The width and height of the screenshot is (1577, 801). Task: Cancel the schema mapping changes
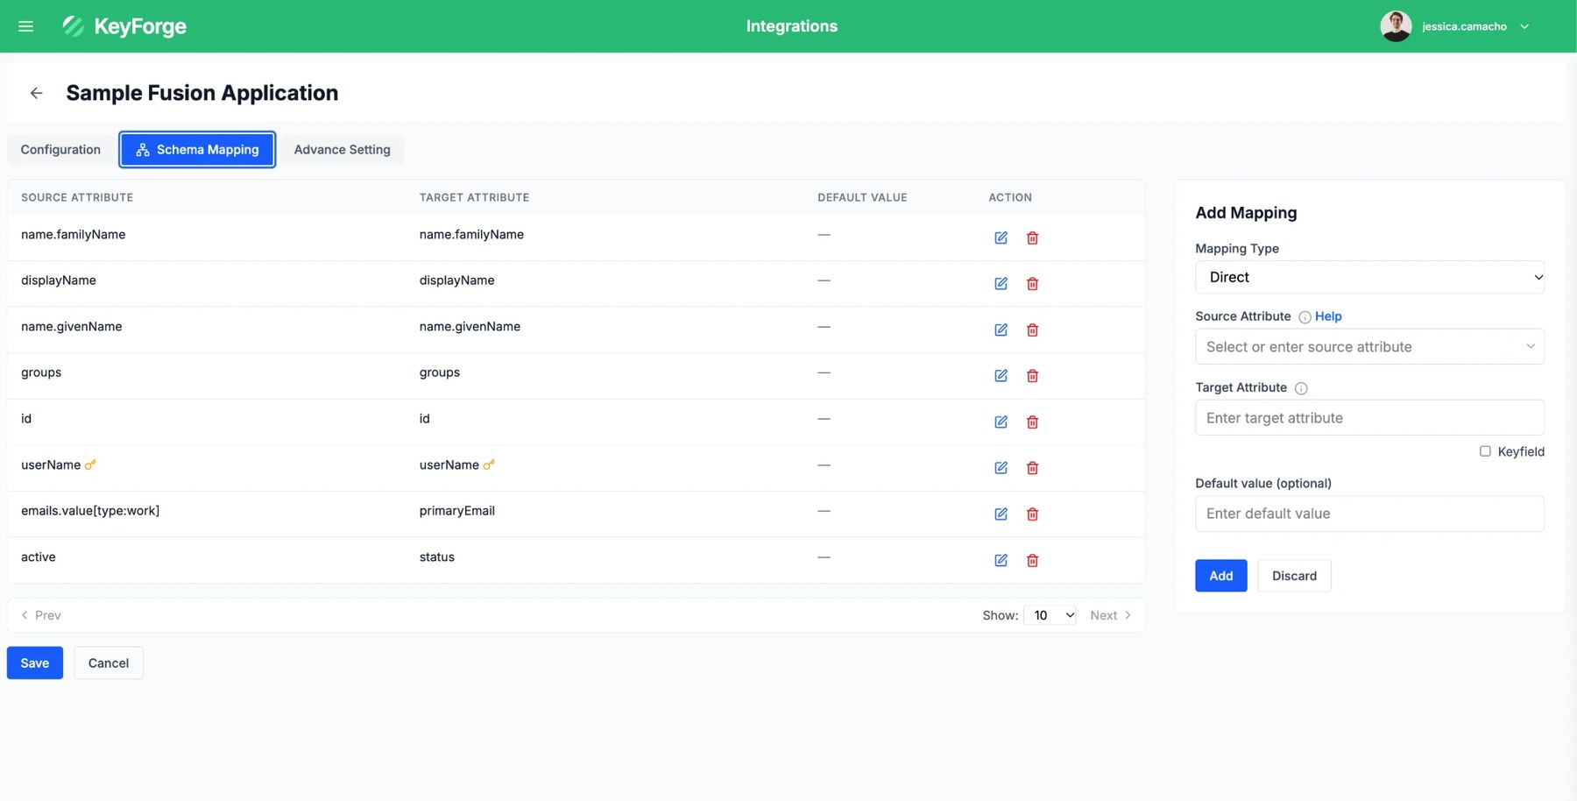109,663
